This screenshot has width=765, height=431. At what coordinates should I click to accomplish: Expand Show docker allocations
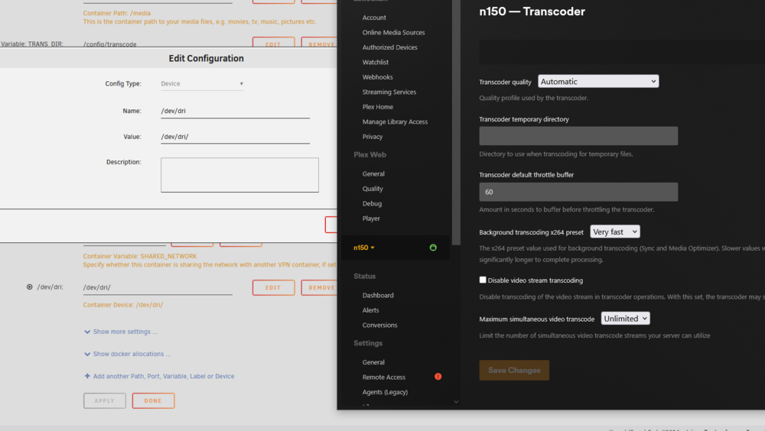coord(127,354)
